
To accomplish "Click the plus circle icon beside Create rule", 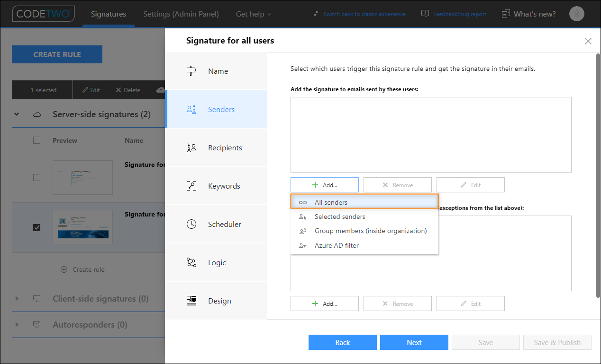I will [64, 269].
